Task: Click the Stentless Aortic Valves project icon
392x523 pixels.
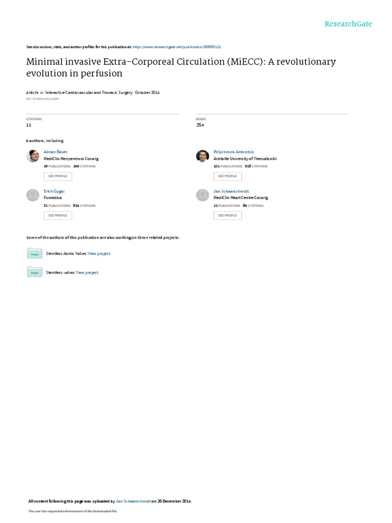Action: pos(35,253)
